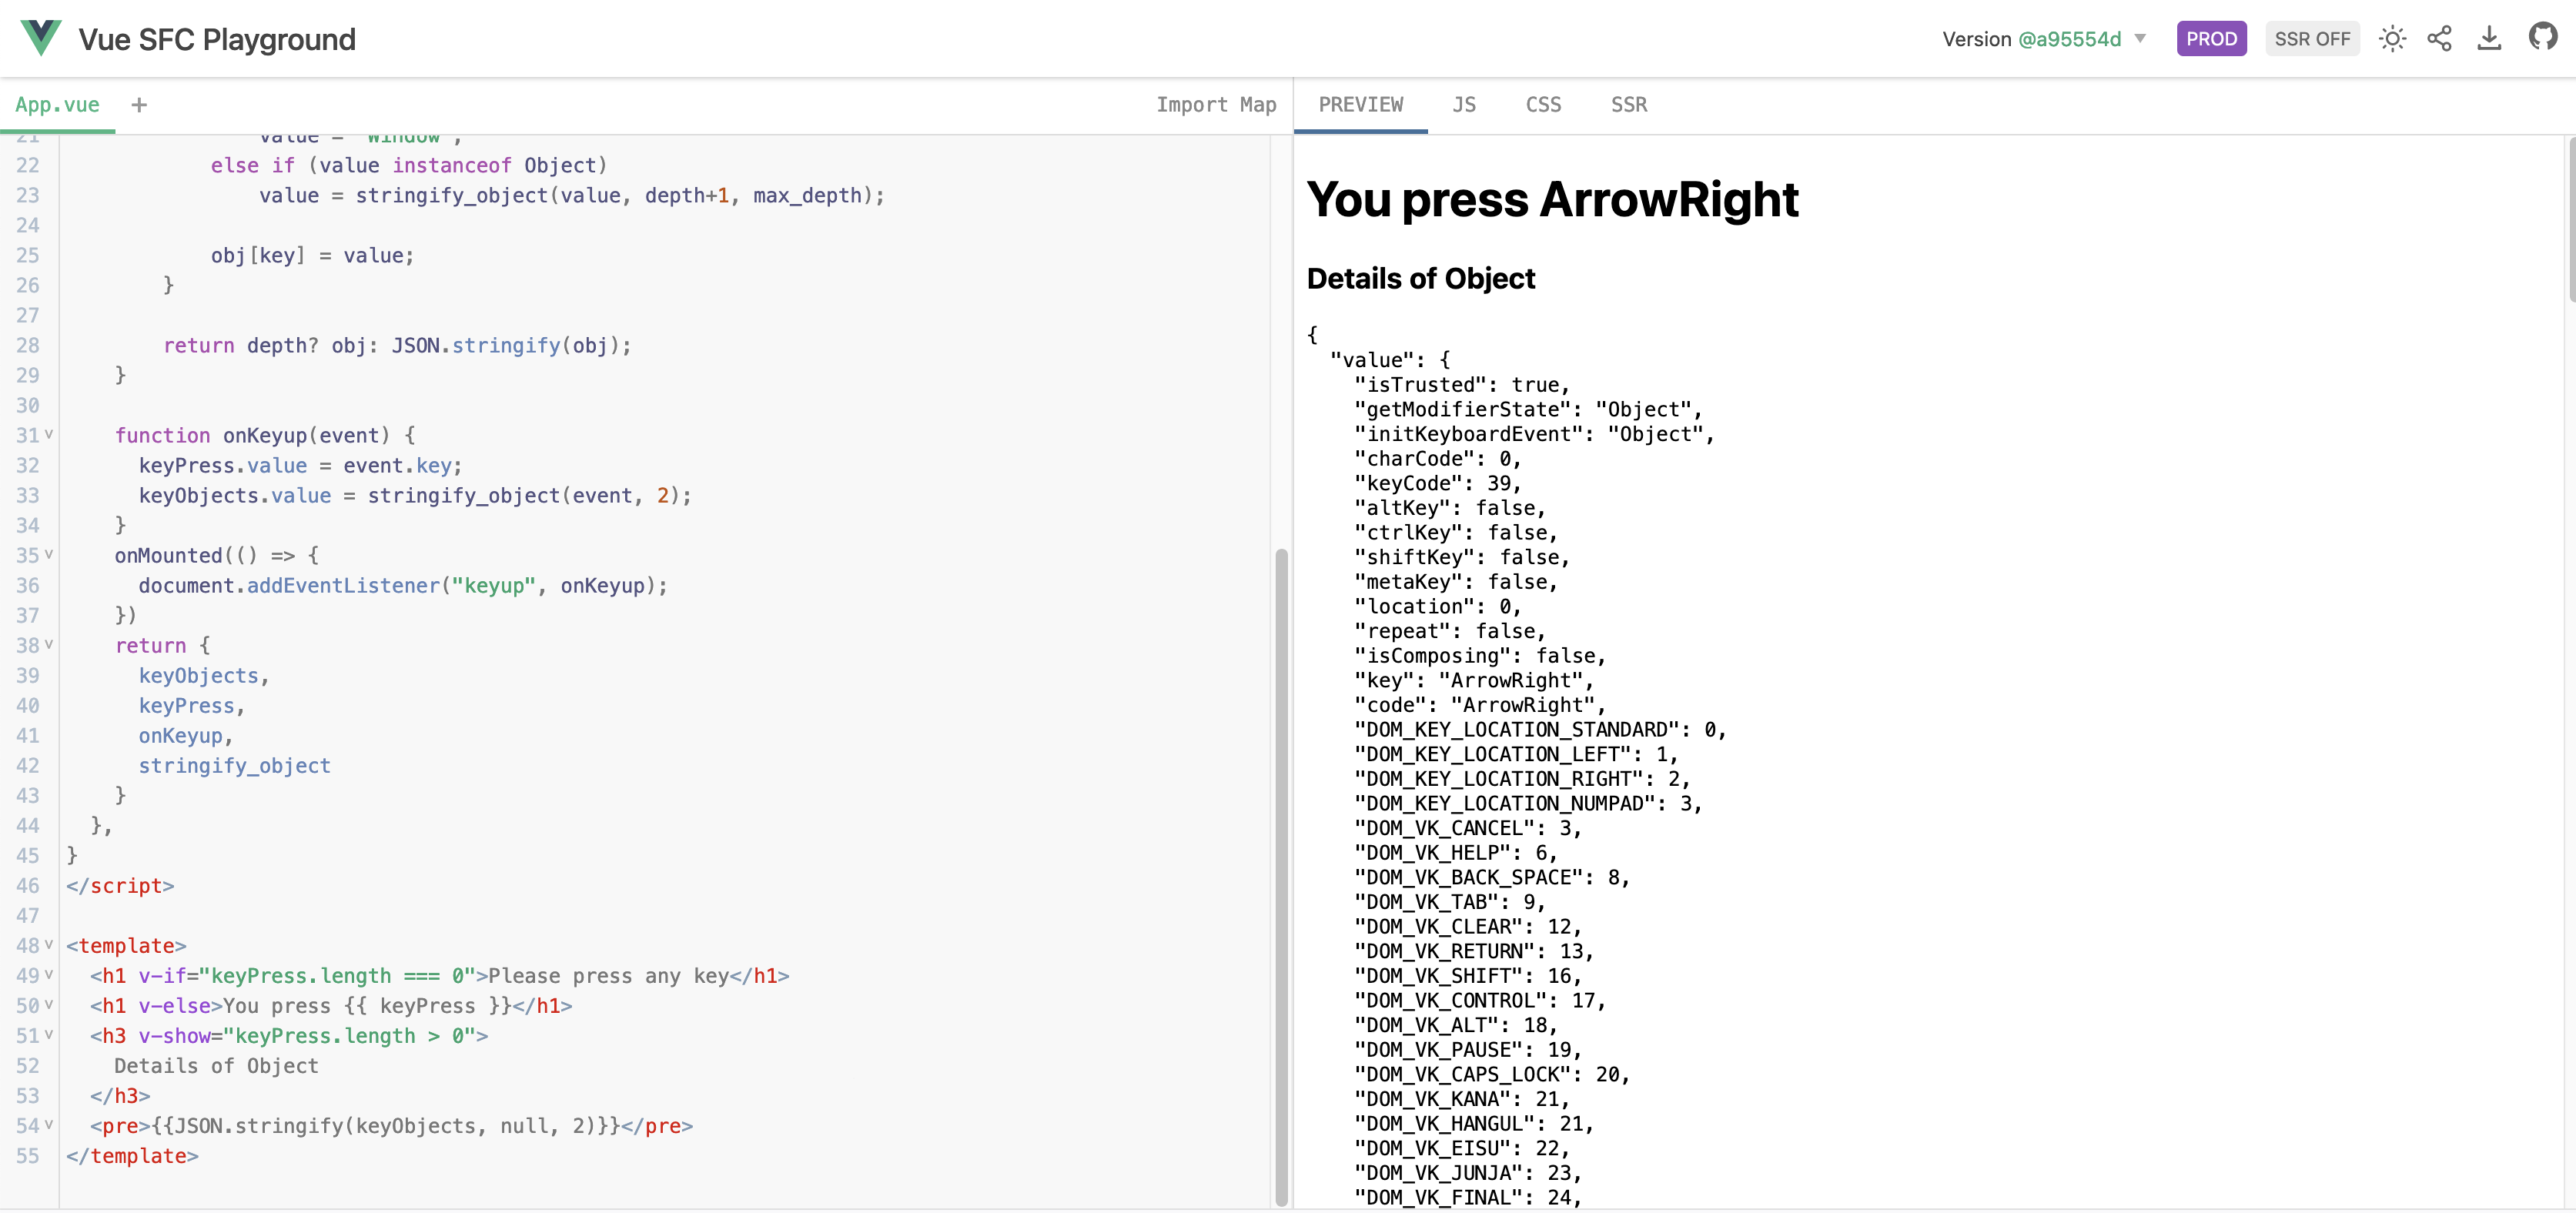
Task: Click the share link icon
Action: [x=2439, y=39]
